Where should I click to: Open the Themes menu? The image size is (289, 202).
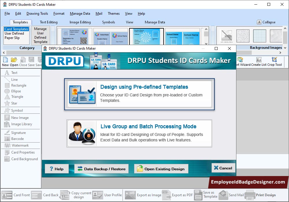[114, 14]
